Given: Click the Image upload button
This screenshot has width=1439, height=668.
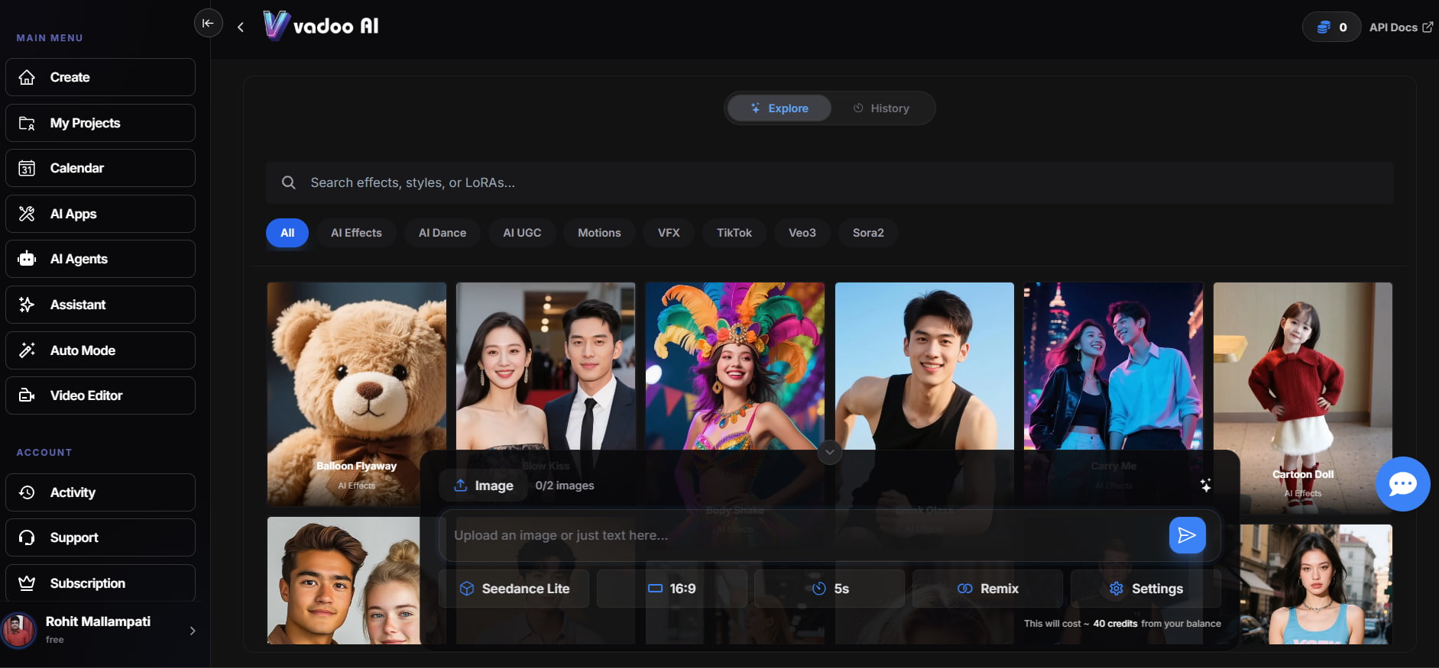Looking at the screenshot, I should [484, 486].
